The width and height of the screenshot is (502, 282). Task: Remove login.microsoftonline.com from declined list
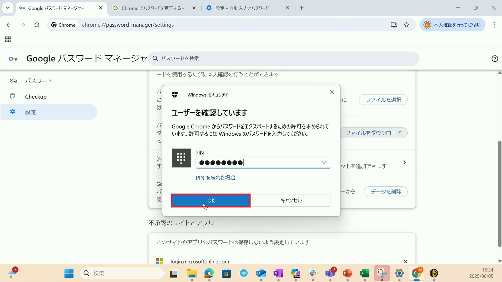pyautogui.click(x=405, y=261)
